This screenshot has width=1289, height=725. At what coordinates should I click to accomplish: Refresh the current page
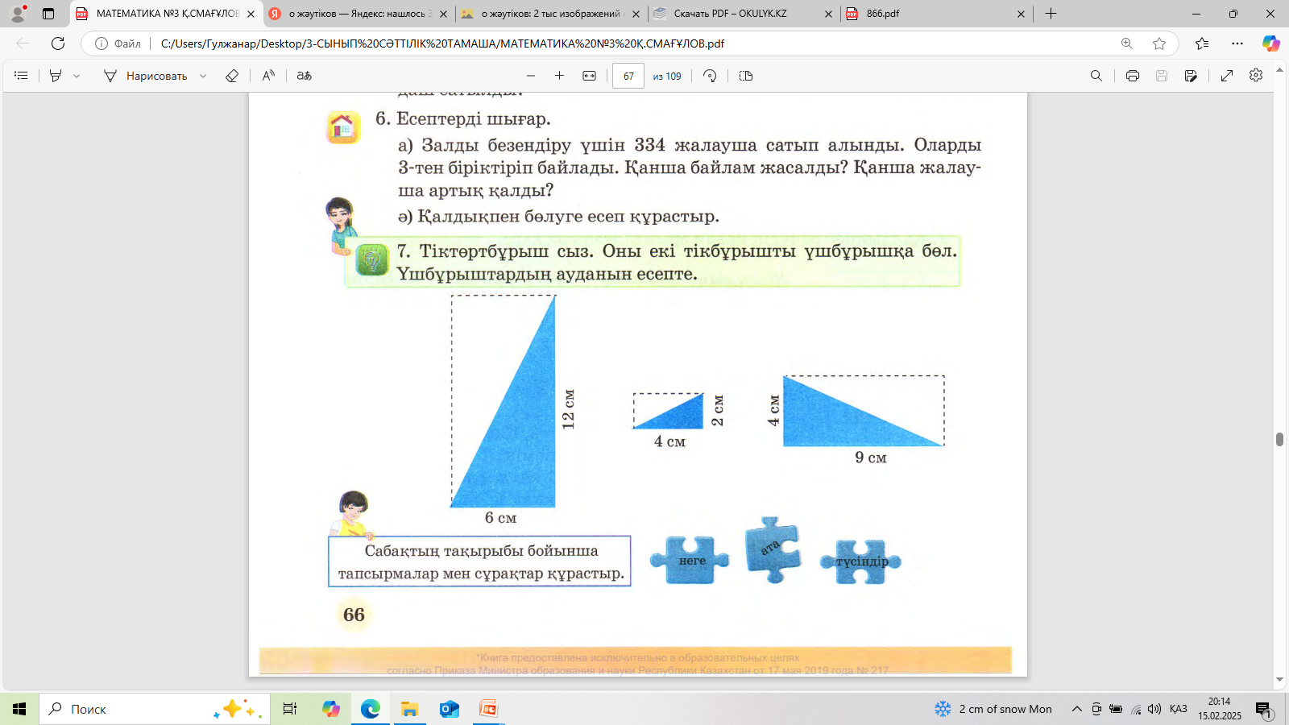coord(58,43)
